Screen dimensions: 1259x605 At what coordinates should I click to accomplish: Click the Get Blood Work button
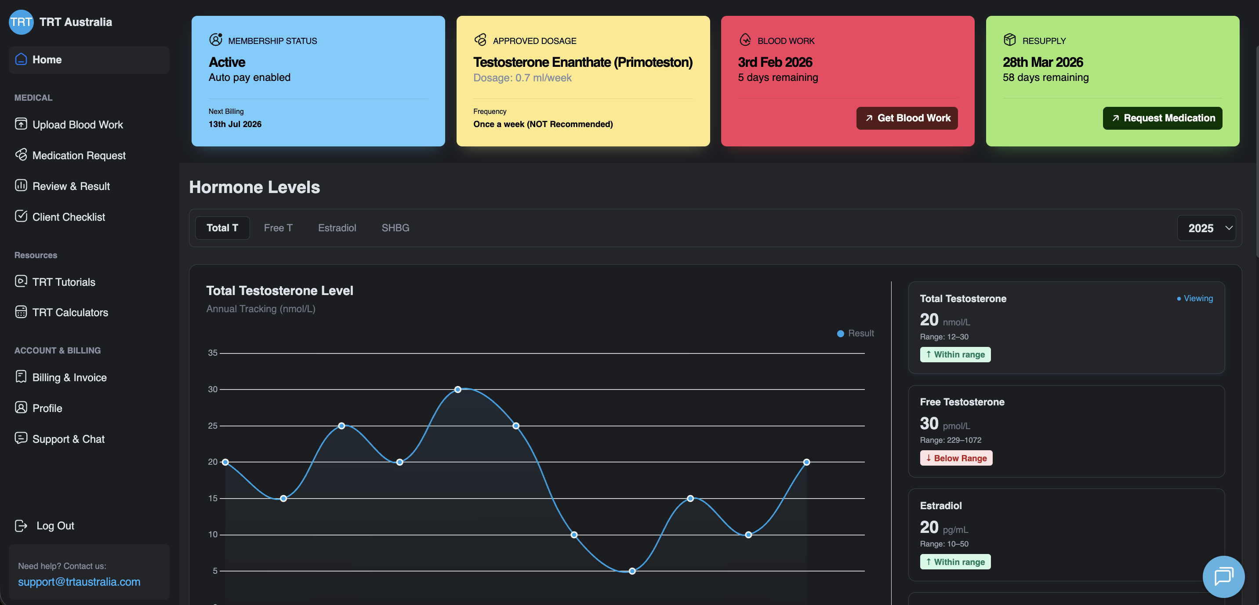[x=907, y=118]
